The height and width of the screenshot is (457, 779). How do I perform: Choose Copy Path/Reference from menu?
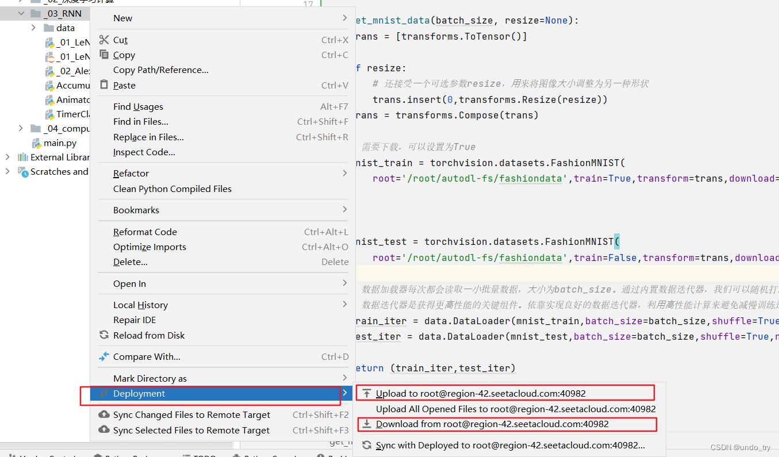point(223,70)
